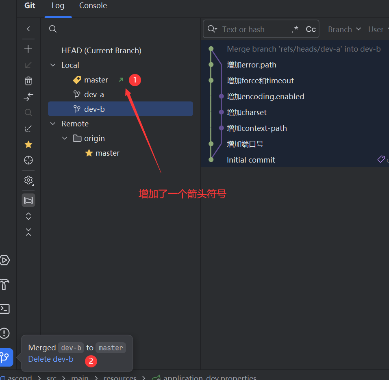Switch to the Console tab

coord(93,6)
